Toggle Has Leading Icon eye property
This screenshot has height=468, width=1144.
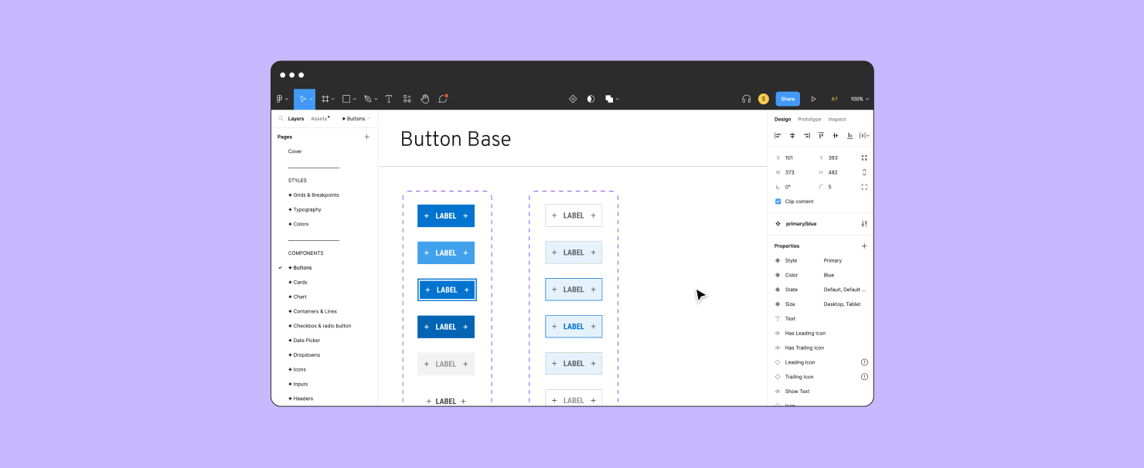(778, 334)
